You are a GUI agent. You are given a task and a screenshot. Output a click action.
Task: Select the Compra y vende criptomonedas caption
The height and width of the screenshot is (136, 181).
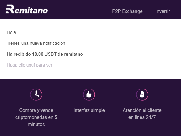(36, 117)
